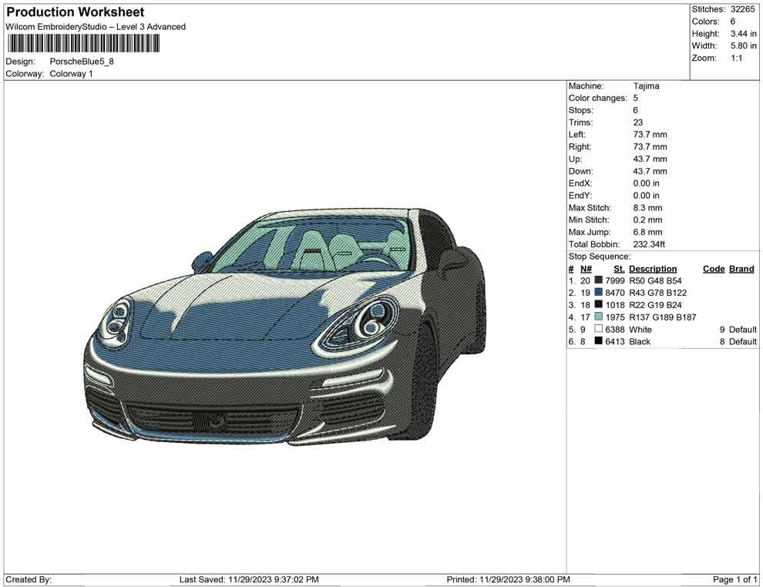Open the Machine Tajima selection
The height and width of the screenshot is (587, 763).
pyautogui.click(x=644, y=86)
